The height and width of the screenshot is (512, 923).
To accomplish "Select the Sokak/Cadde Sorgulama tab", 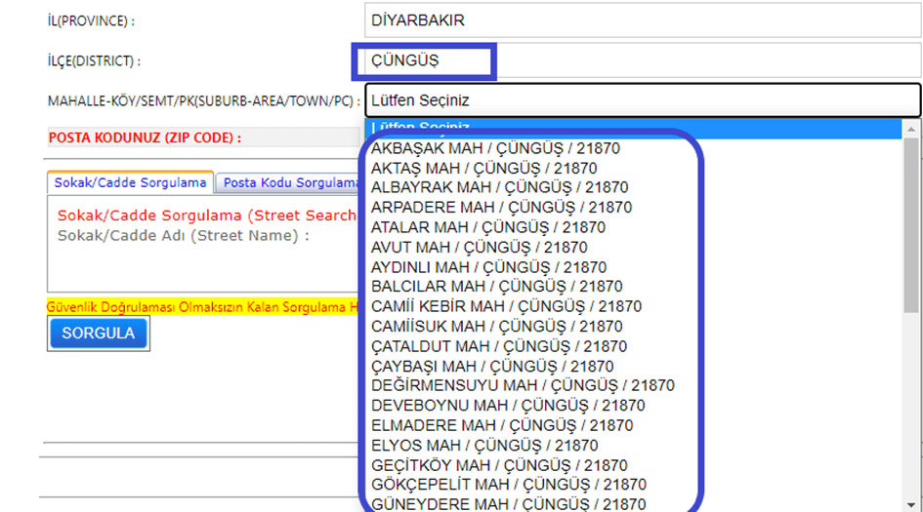I will click(x=130, y=182).
